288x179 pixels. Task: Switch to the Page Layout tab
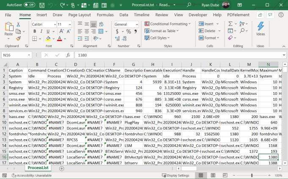[x=79, y=15]
